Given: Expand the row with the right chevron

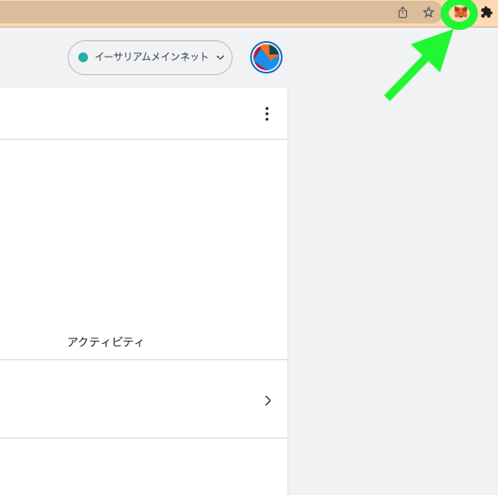Looking at the screenshot, I should [268, 401].
